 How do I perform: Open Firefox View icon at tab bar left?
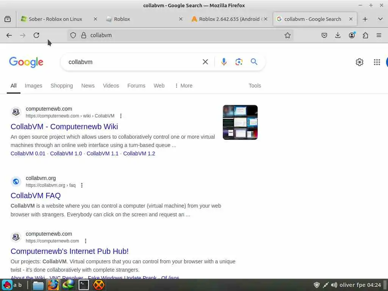(8, 19)
